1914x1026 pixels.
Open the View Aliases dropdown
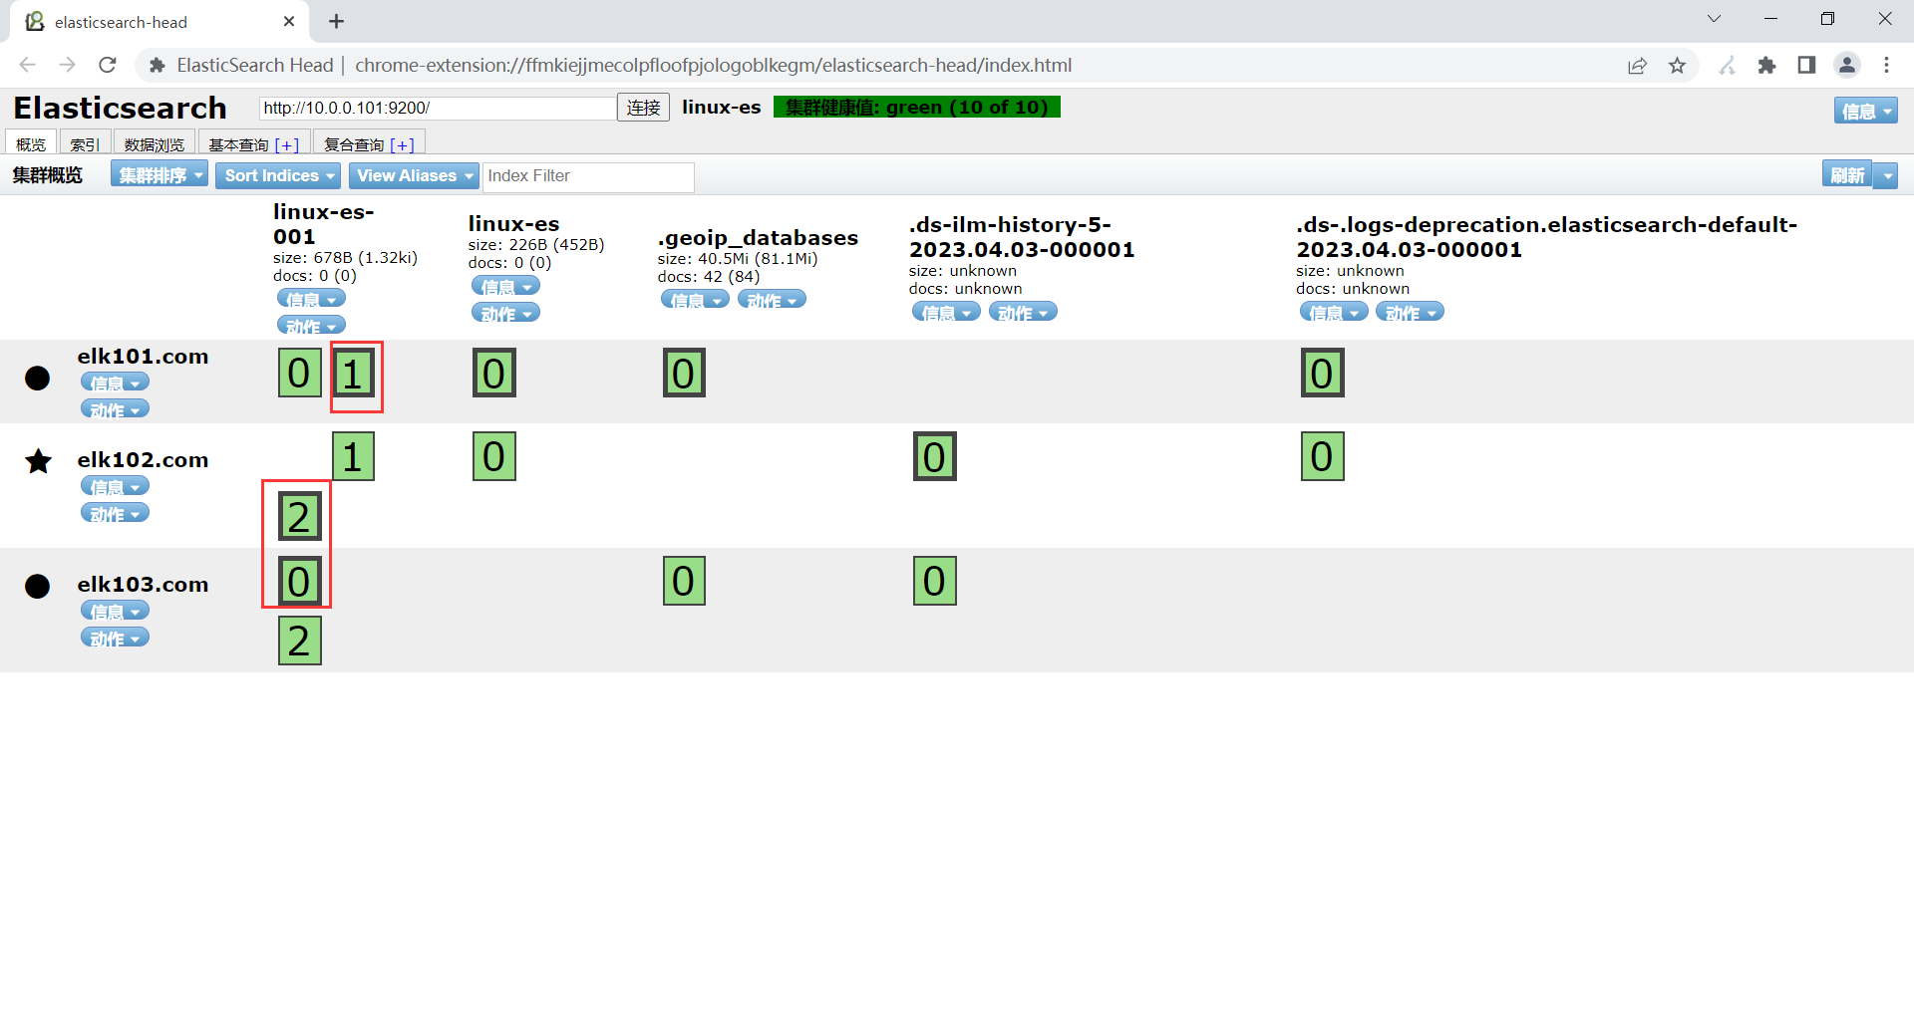click(414, 175)
